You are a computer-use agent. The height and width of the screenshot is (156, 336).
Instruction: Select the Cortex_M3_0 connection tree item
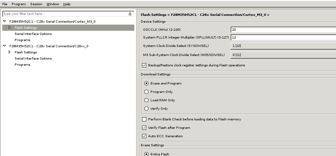(53, 22)
